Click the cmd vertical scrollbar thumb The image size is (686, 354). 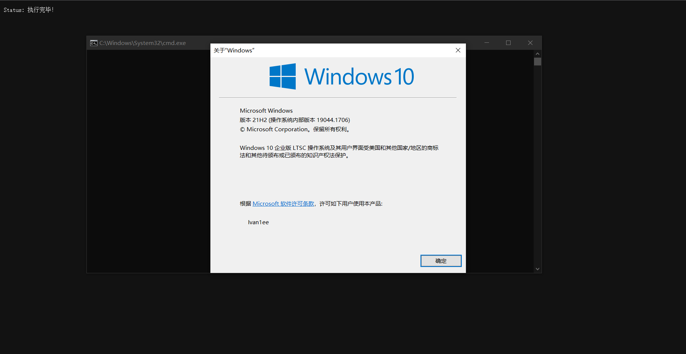537,62
